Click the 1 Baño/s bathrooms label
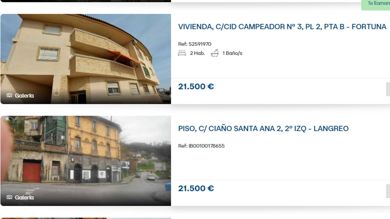 [232, 53]
